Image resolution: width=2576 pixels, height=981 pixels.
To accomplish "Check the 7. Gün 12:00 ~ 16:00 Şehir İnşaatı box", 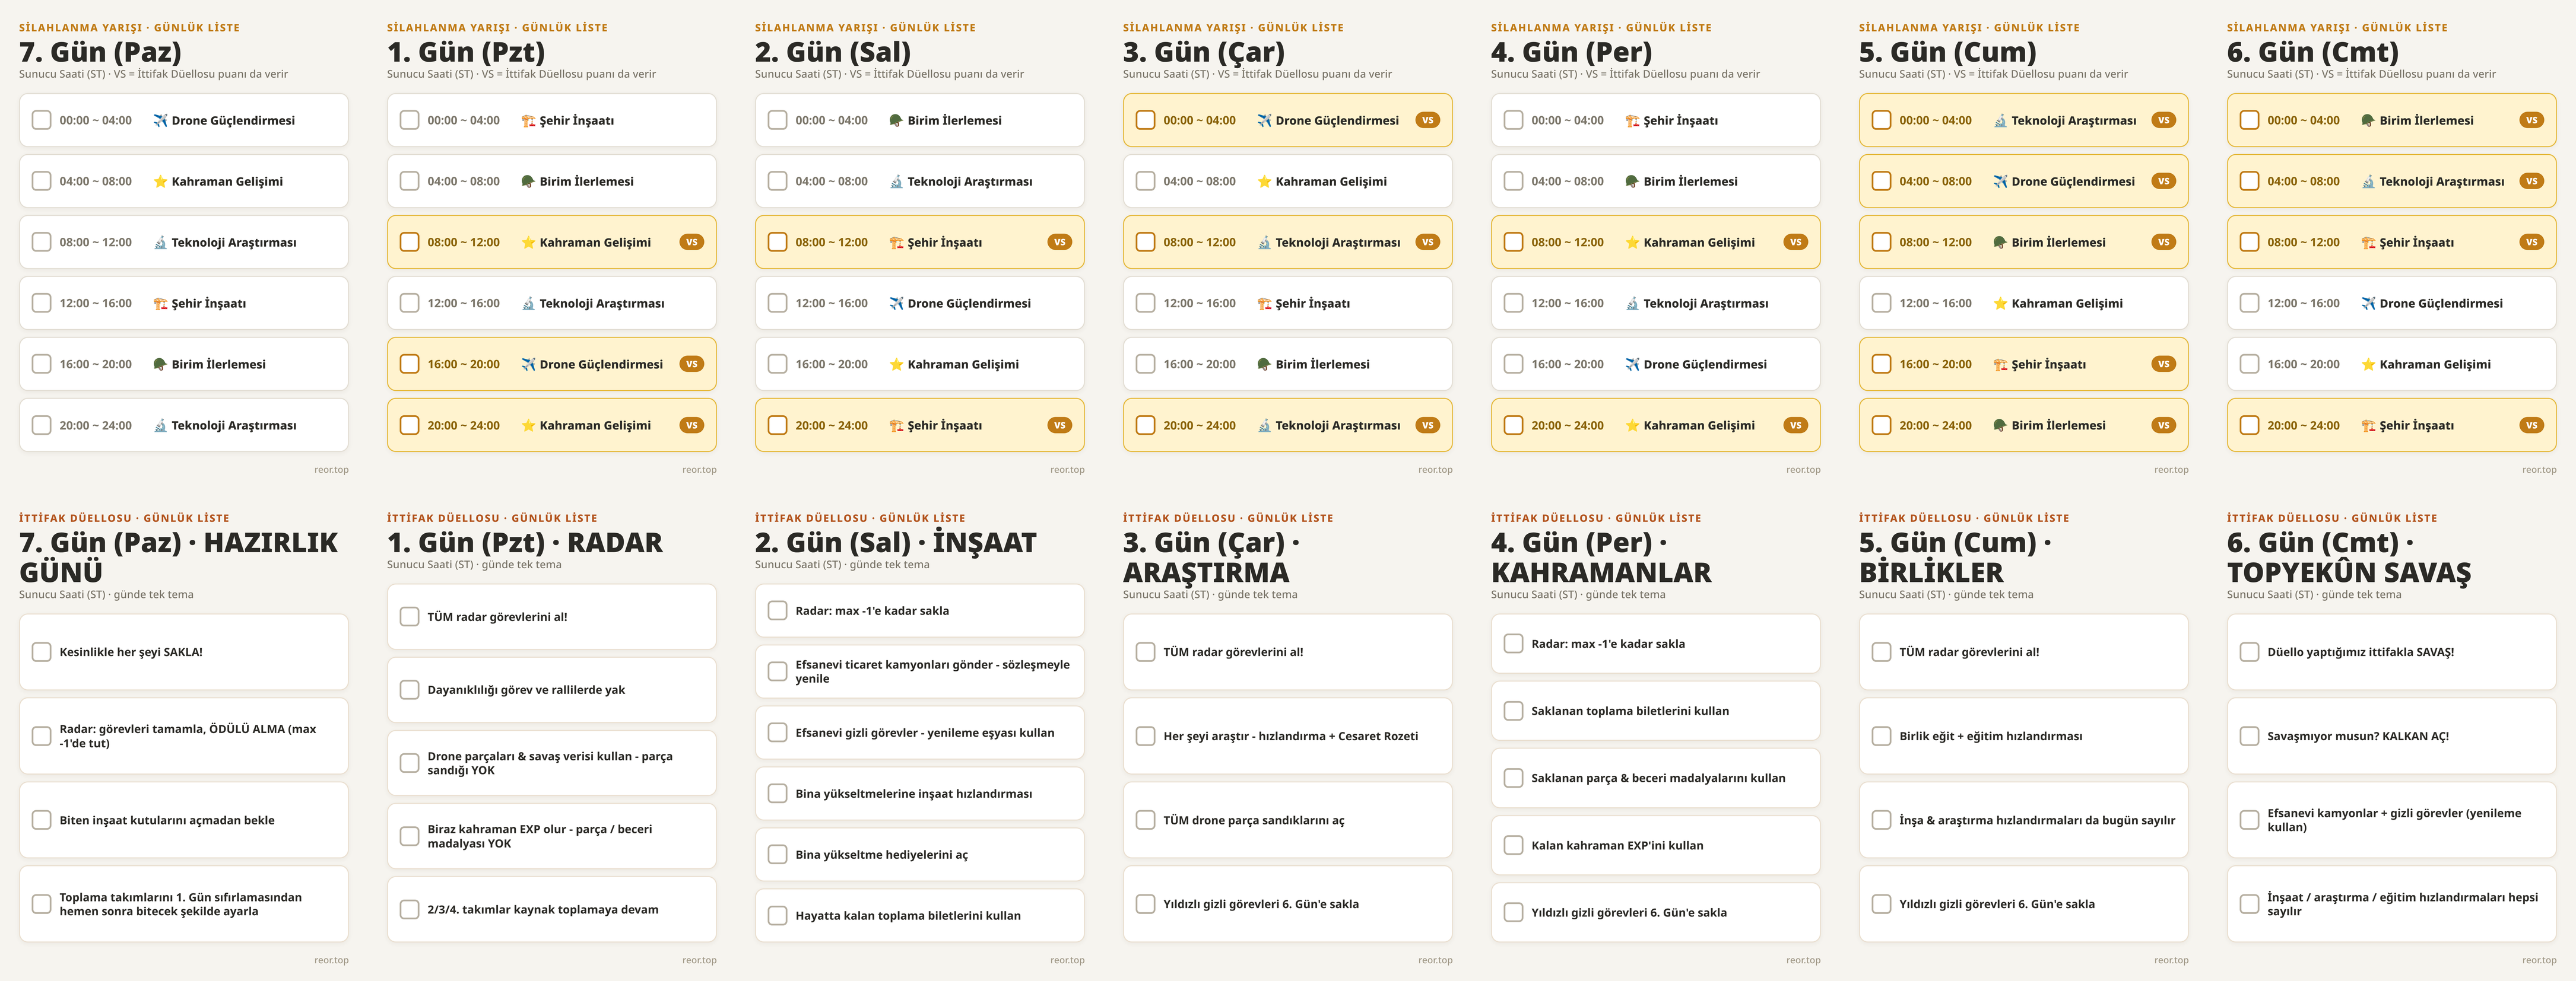I will tap(41, 302).
